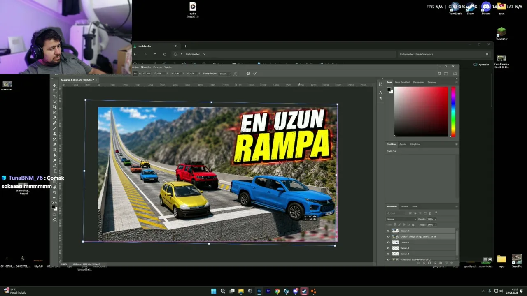Hide the ChatGPT Image layer
Screen dimensions: 527x296
click(x=388, y=237)
